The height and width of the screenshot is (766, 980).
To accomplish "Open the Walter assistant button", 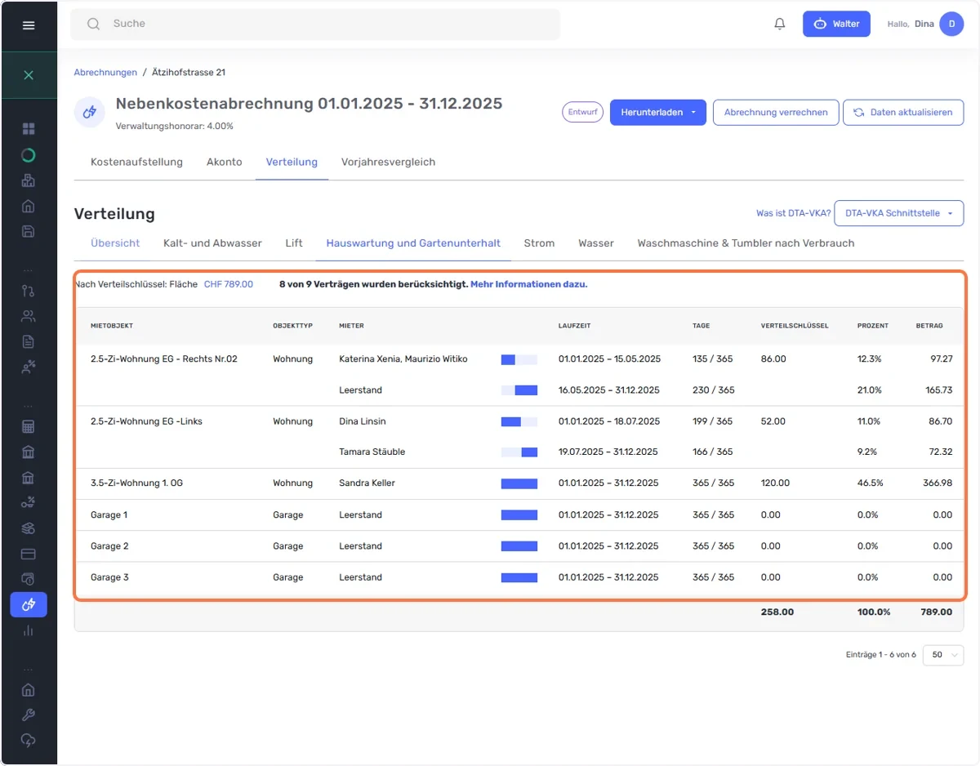I will tap(836, 24).
